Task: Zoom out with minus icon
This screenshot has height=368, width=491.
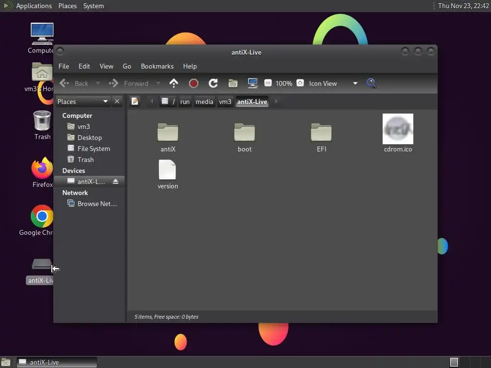Action: pyautogui.click(x=268, y=83)
